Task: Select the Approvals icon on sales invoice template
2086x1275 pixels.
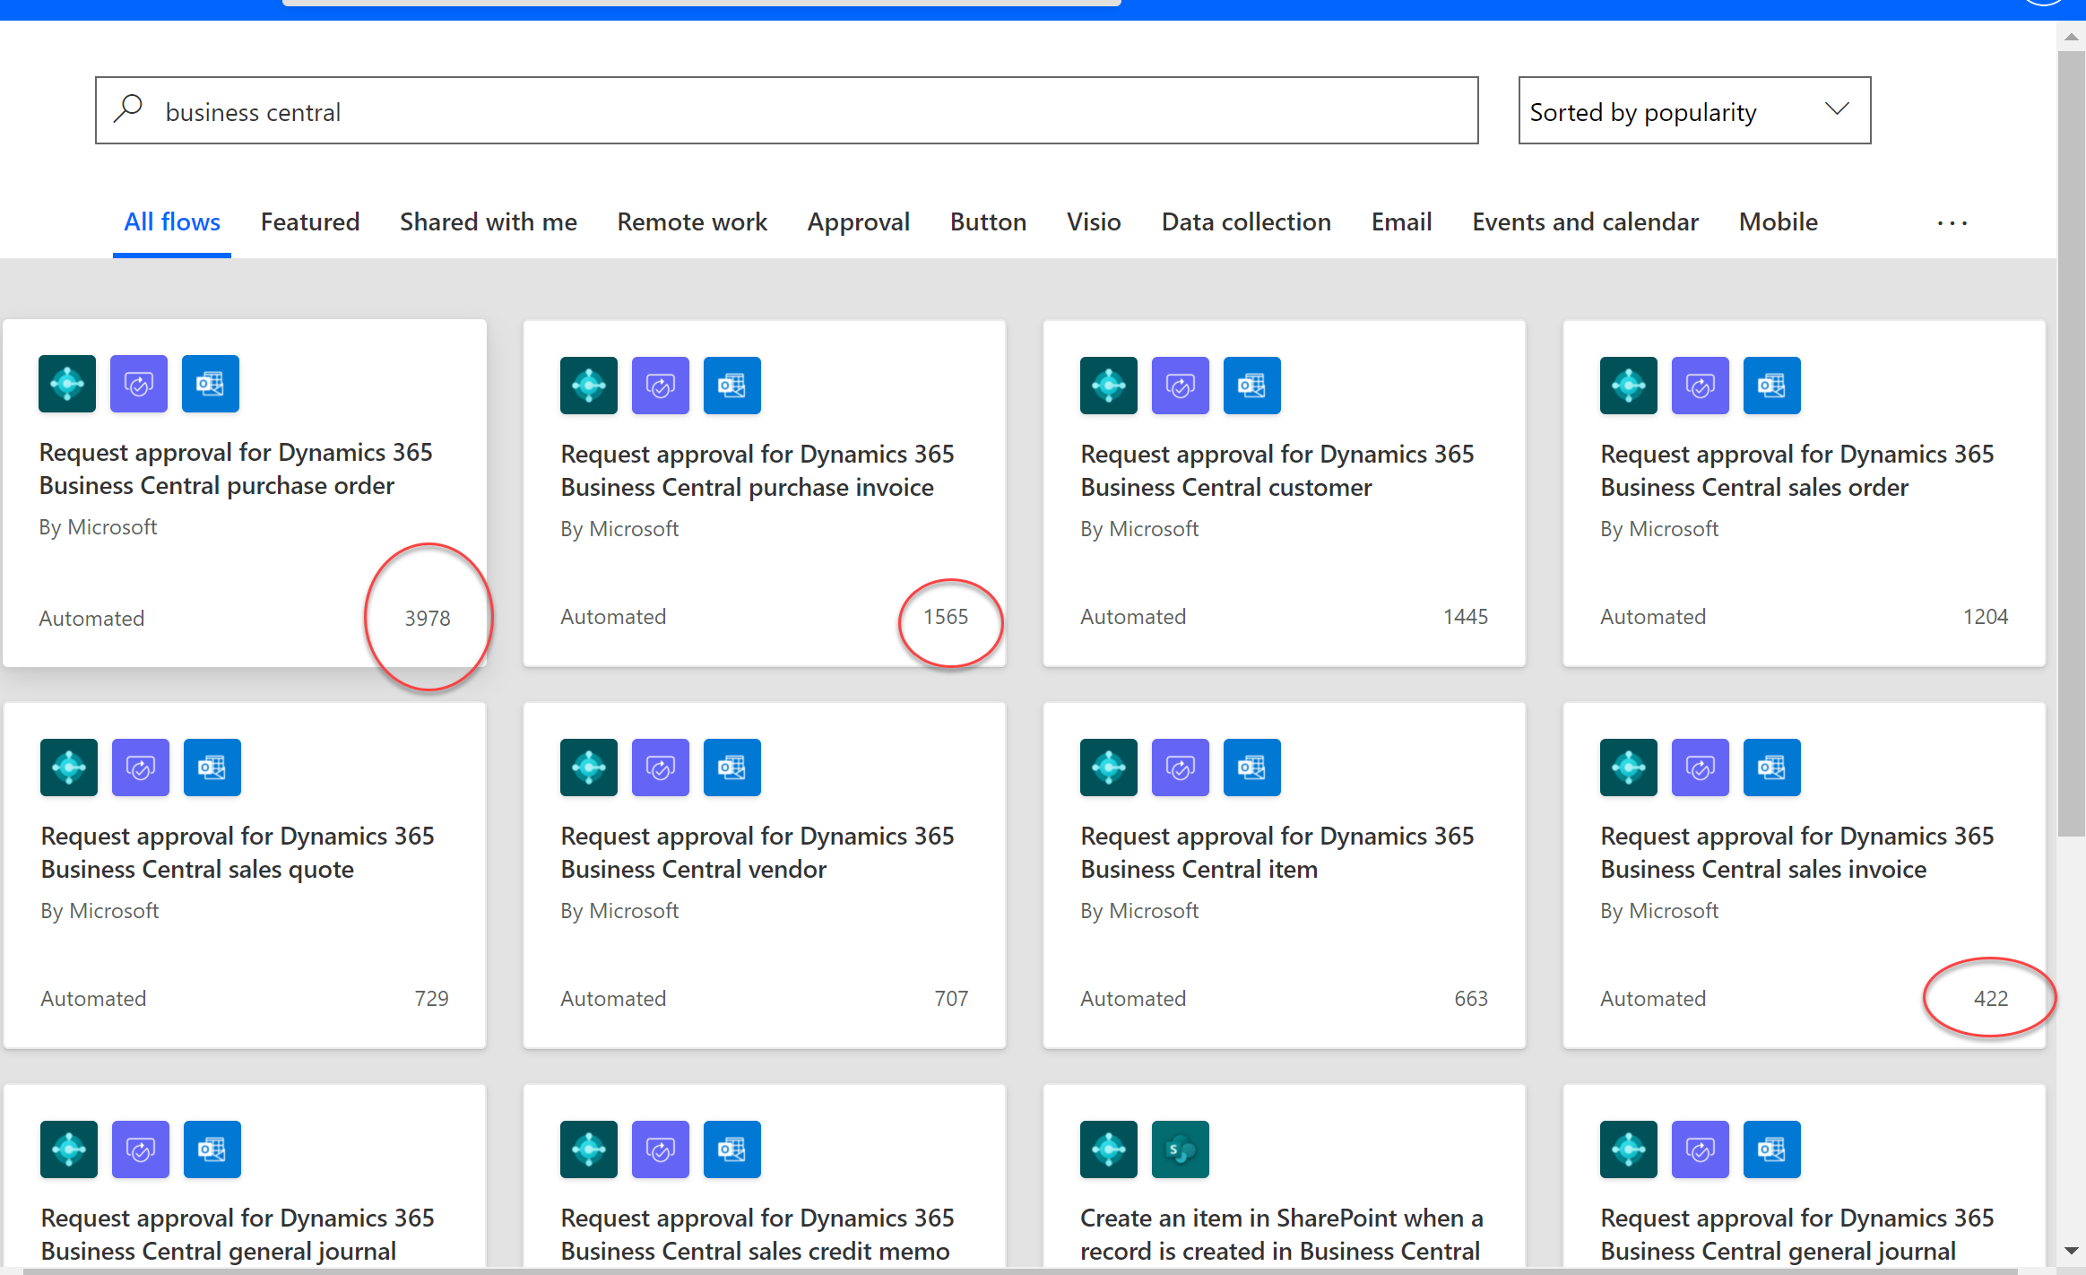Action: coord(1701,768)
